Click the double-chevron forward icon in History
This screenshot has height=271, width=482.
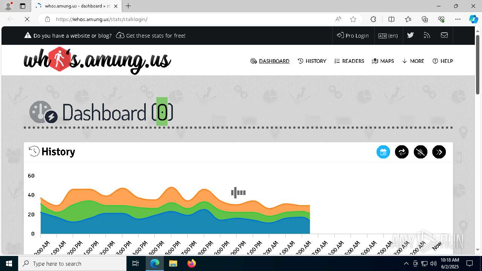pos(439,152)
